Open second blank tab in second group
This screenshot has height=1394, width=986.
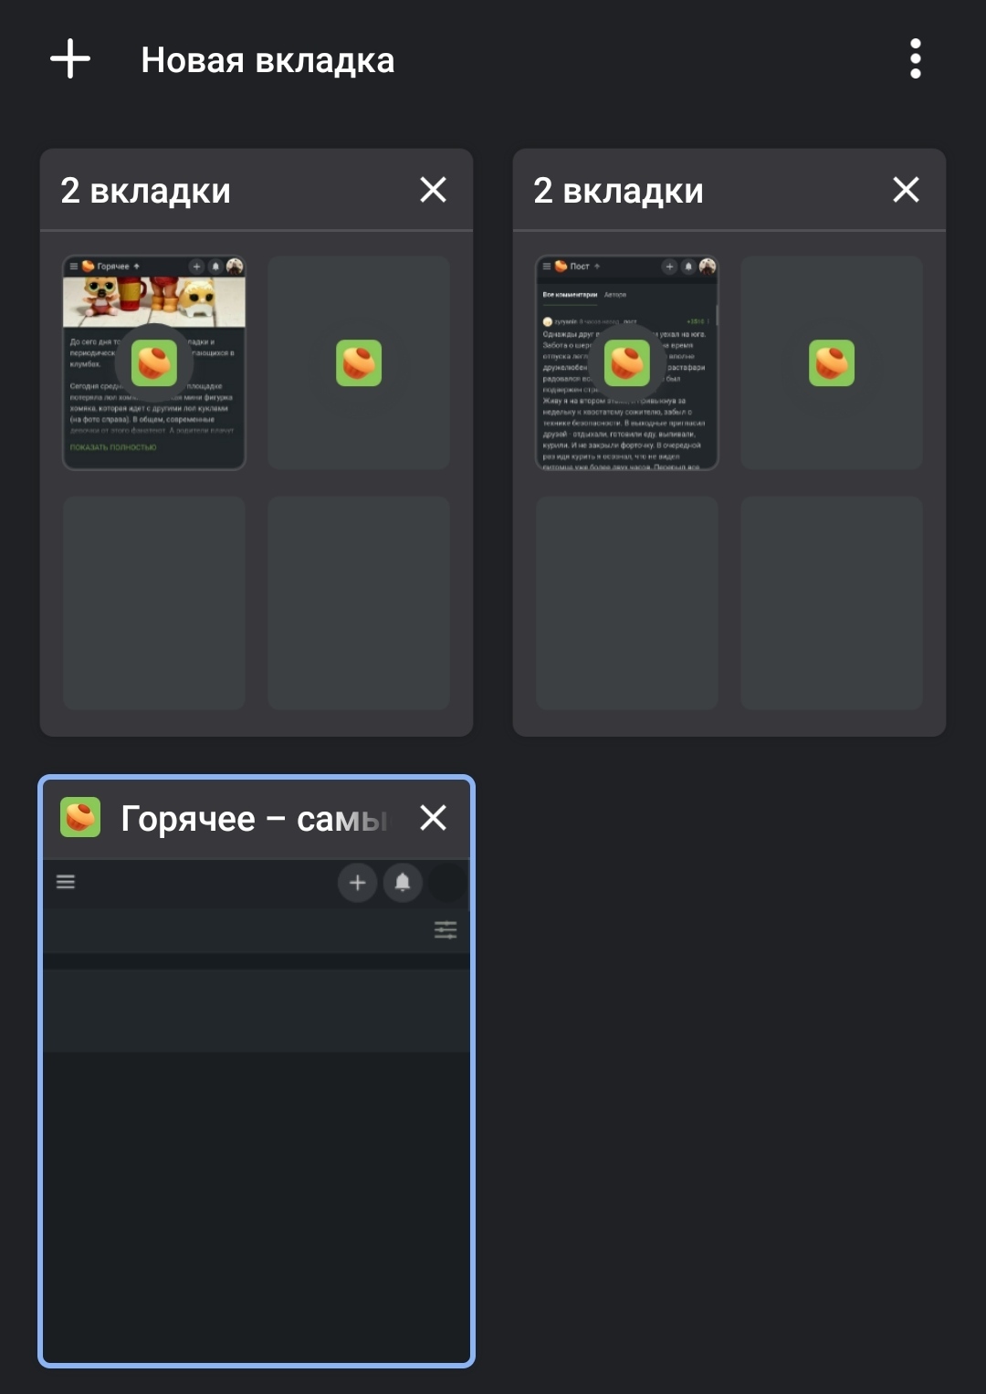(832, 362)
